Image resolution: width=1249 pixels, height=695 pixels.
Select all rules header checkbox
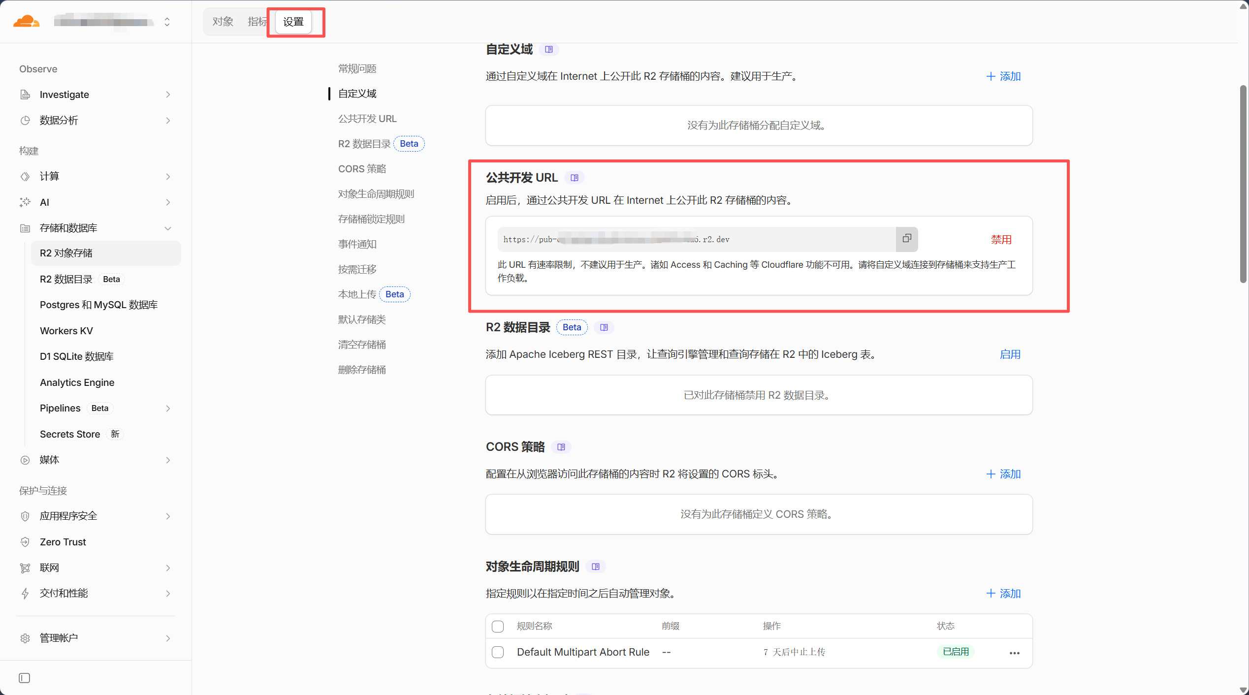pyautogui.click(x=498, y=626)
